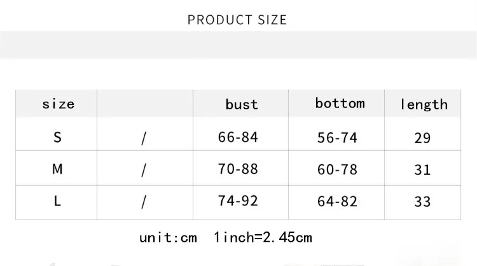Click bottom value 60-78
477x266 pixels.
(x=337, y=170)
